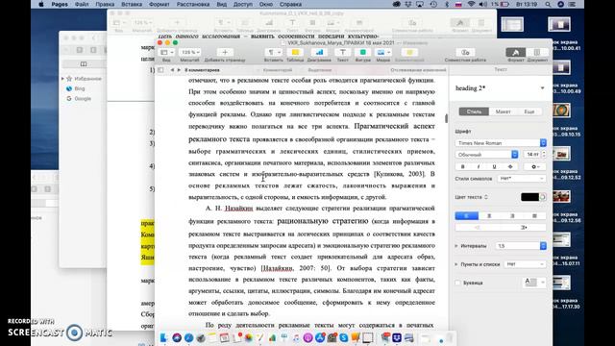This screenshot has width=615, height=346.
Task: Select the Стиль tab in inspector
Action: click(x=474, y=111)
